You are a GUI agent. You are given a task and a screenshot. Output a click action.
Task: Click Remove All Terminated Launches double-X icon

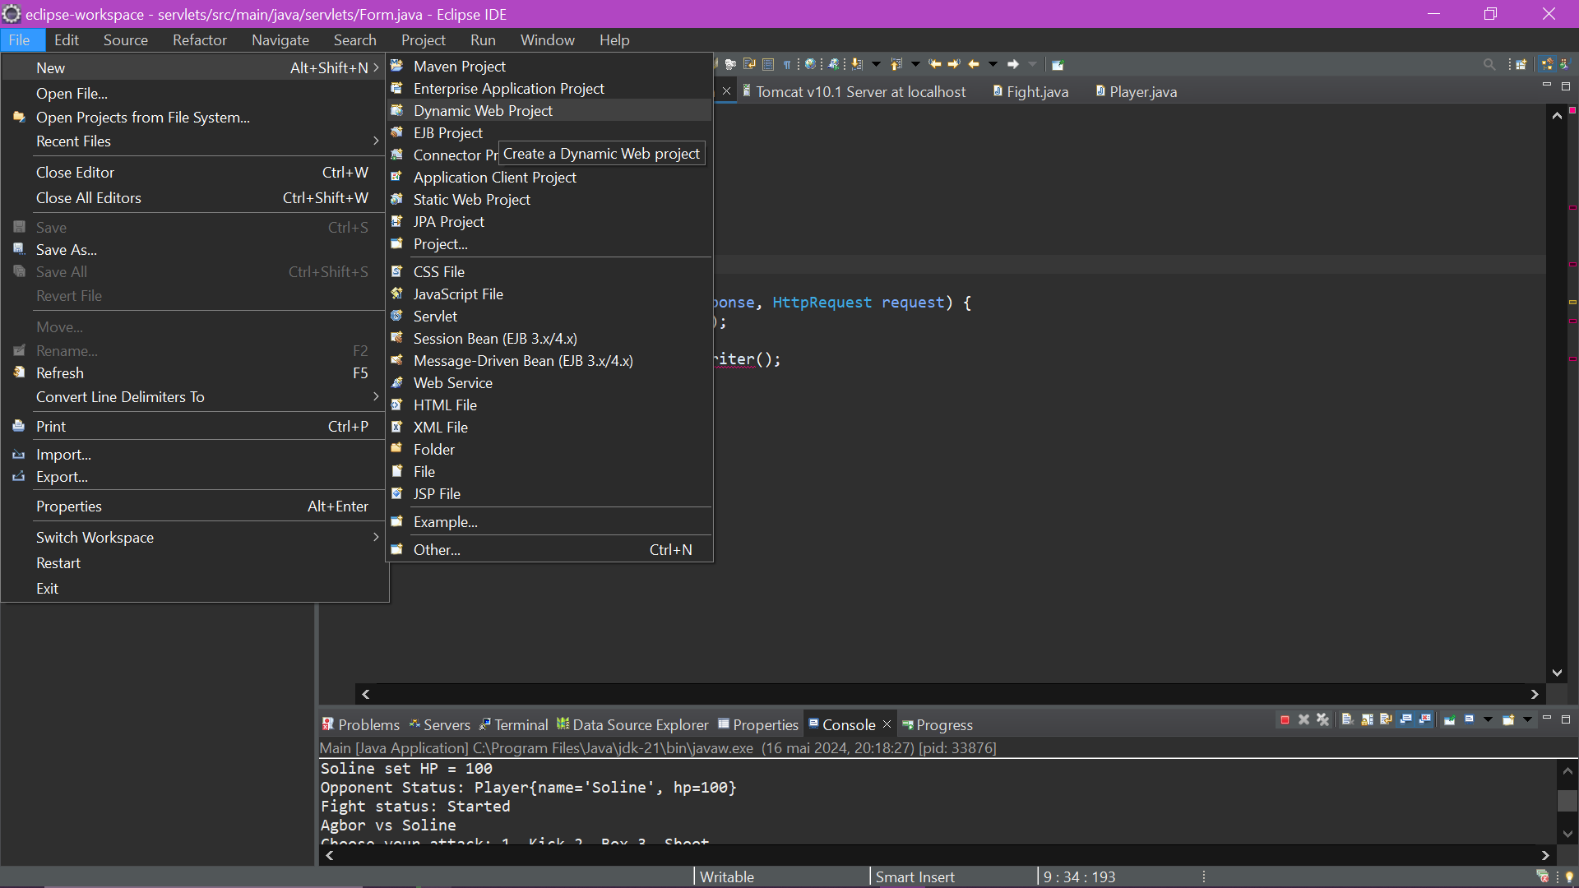pos(1322,719)
